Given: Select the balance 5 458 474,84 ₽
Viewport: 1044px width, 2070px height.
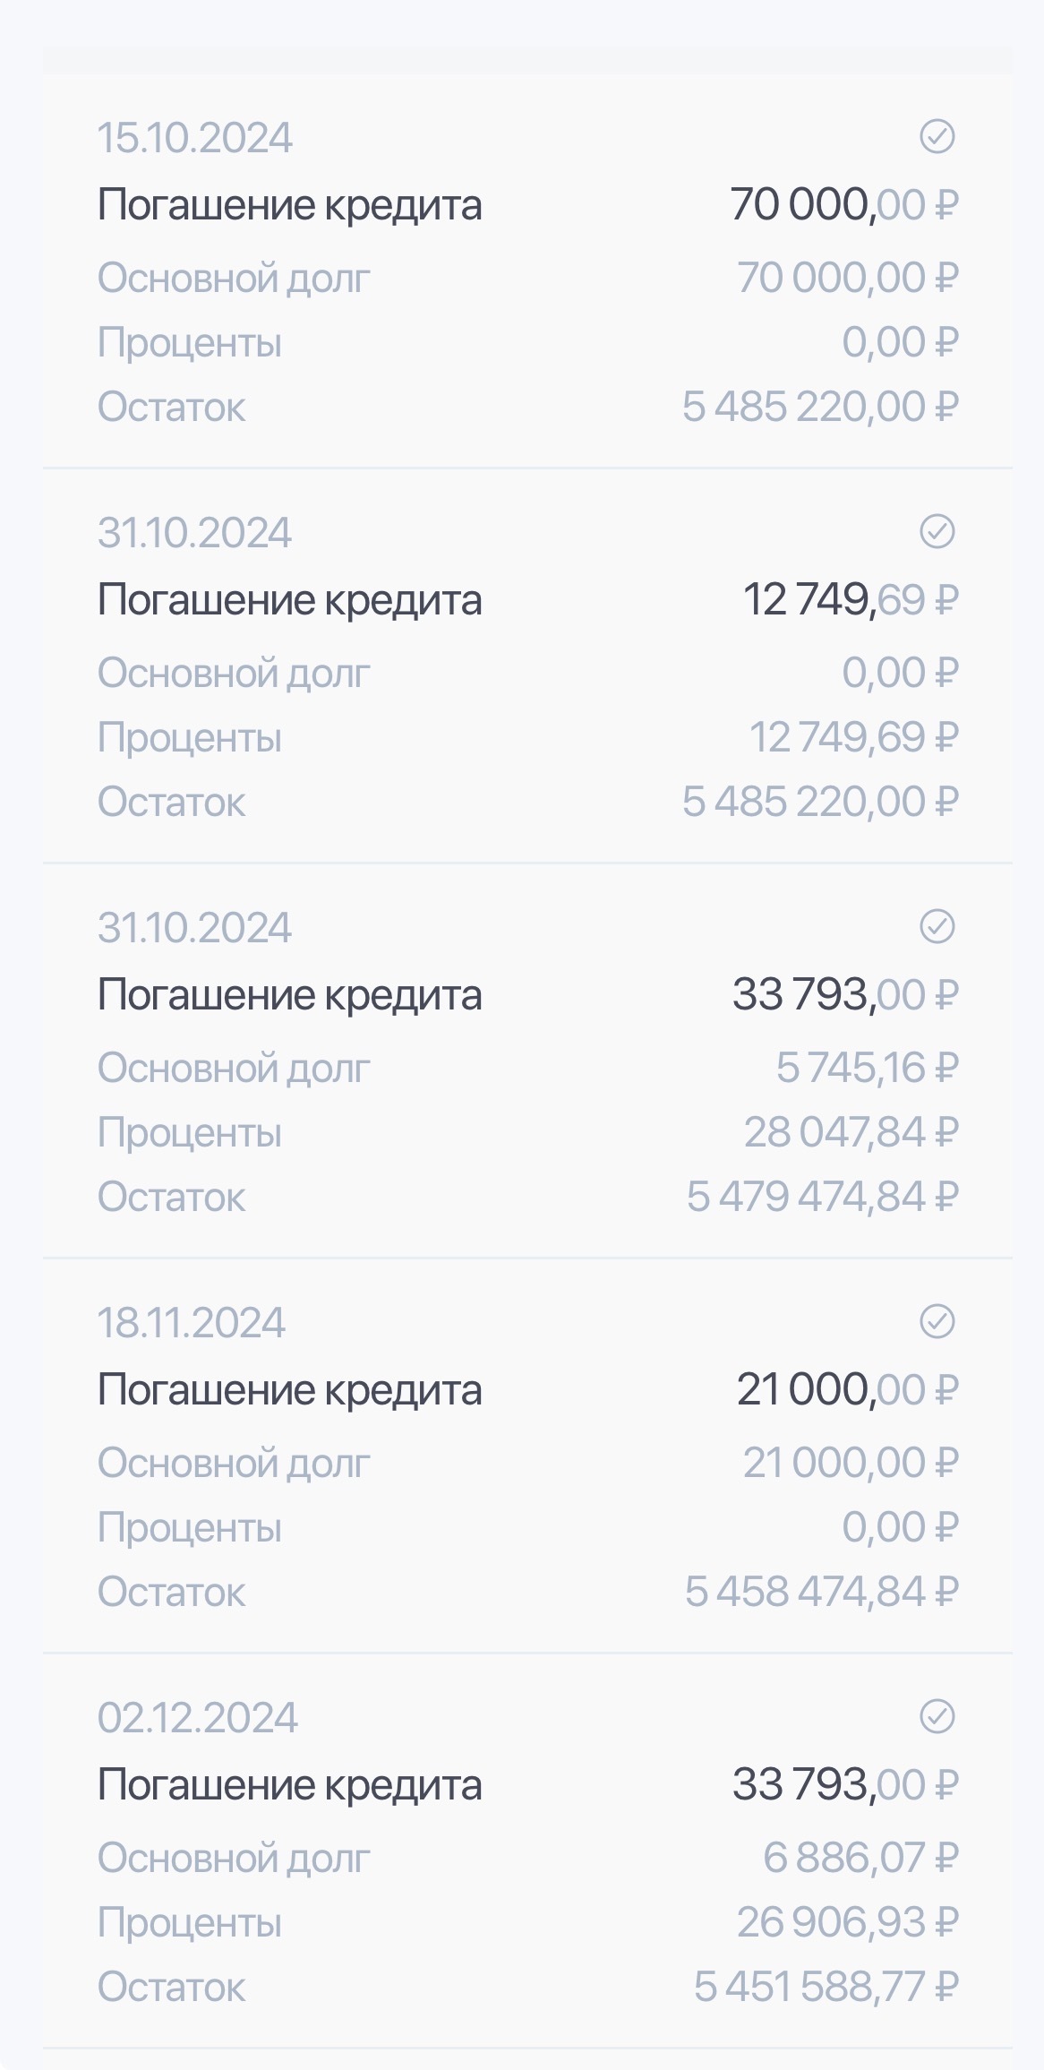Looking at the screenshot, I should [x=820, y=1593].
